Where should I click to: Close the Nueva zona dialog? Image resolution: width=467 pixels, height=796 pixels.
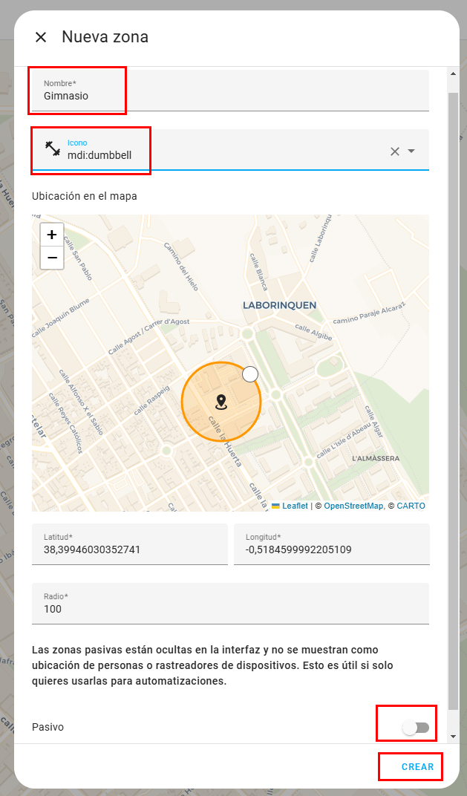tap(41, 37)
